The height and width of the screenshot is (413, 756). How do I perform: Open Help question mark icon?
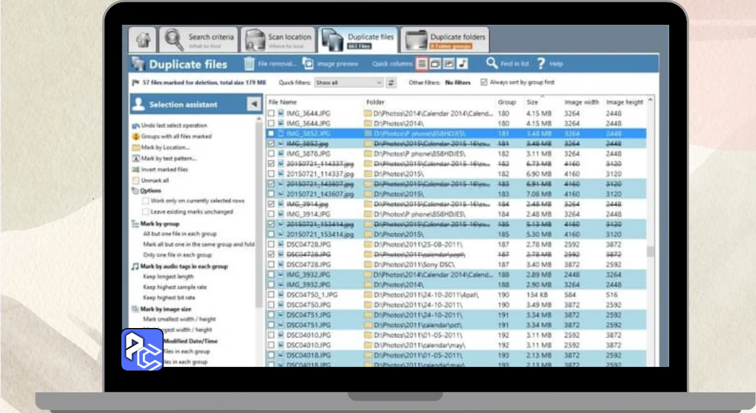tap(540, 64)
